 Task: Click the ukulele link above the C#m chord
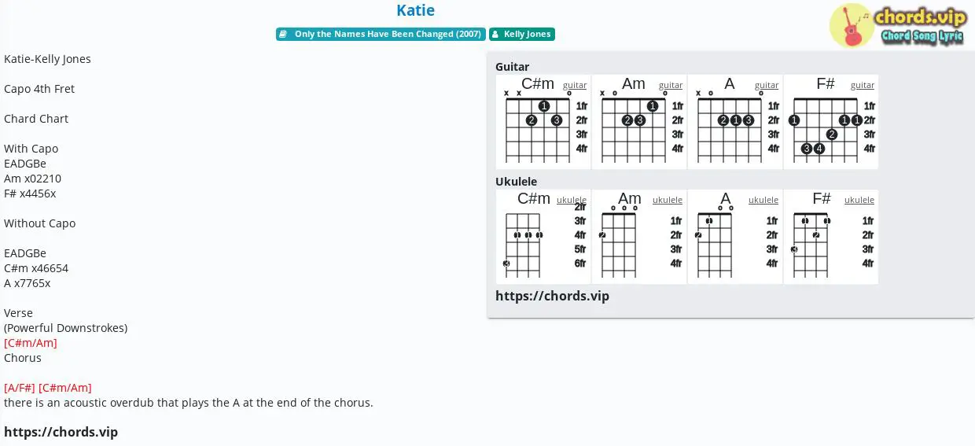tap(572, 200)
